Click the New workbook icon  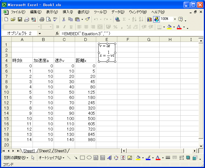click(x=6, y=19)
